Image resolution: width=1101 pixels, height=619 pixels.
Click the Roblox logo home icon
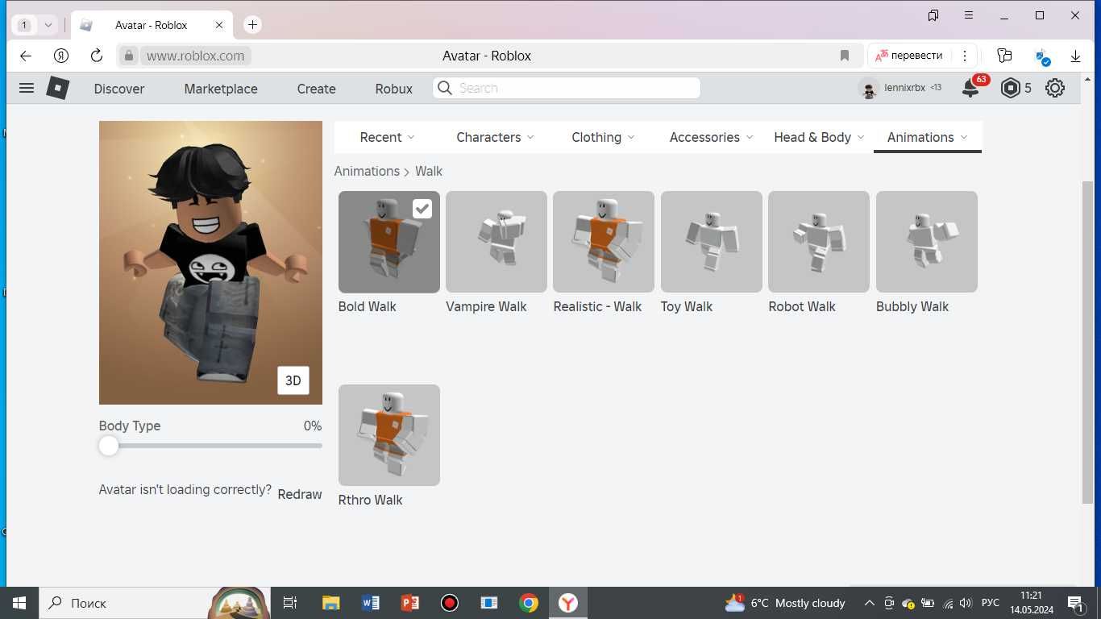[x=58, y=88]
